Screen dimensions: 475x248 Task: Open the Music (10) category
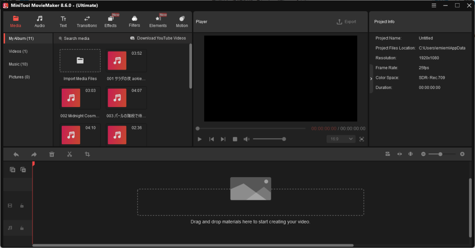pyautogui.click(x=18, y=64)
